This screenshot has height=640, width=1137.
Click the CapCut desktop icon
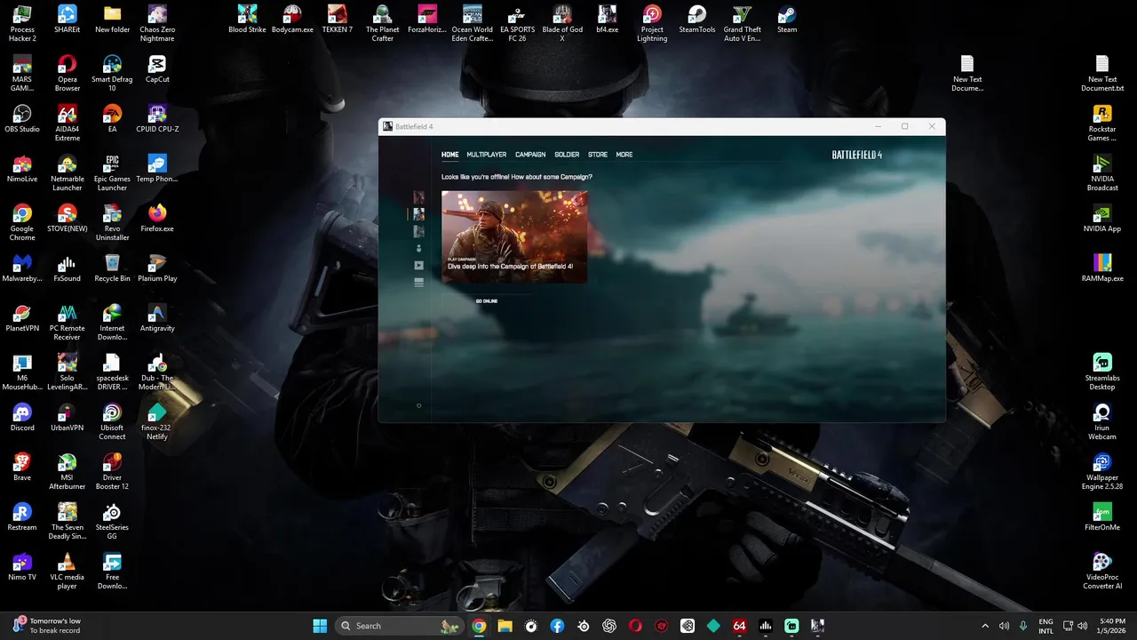(x=157, y=69)
